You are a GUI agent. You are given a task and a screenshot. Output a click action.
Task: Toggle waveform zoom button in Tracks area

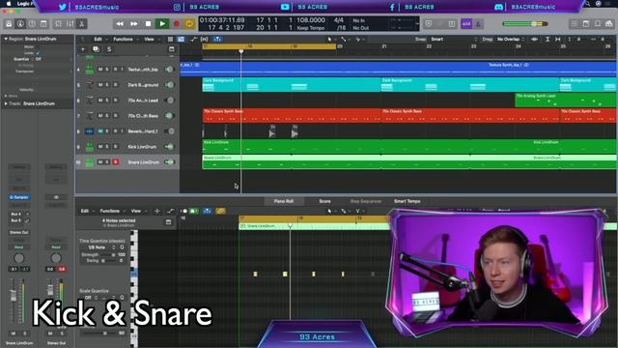(534, 39)
